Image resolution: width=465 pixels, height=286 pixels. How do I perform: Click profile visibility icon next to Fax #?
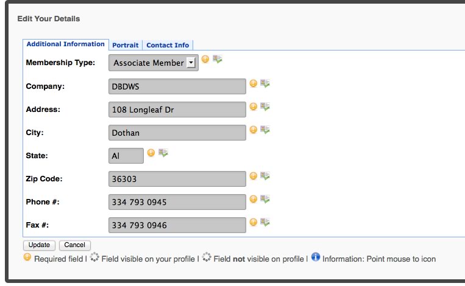(x=265, y=222)
